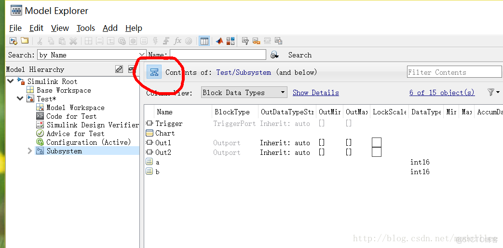This screenshot has height=248, width=503.
Task: Check the LockScale box for Out2
Action: pos(377,152)
